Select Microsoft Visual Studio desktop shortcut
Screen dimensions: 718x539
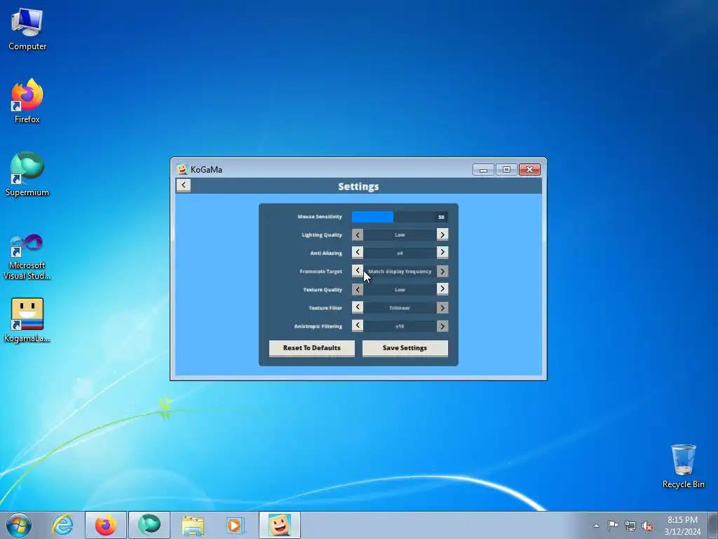pyautogui.click(x=27, y=257)
